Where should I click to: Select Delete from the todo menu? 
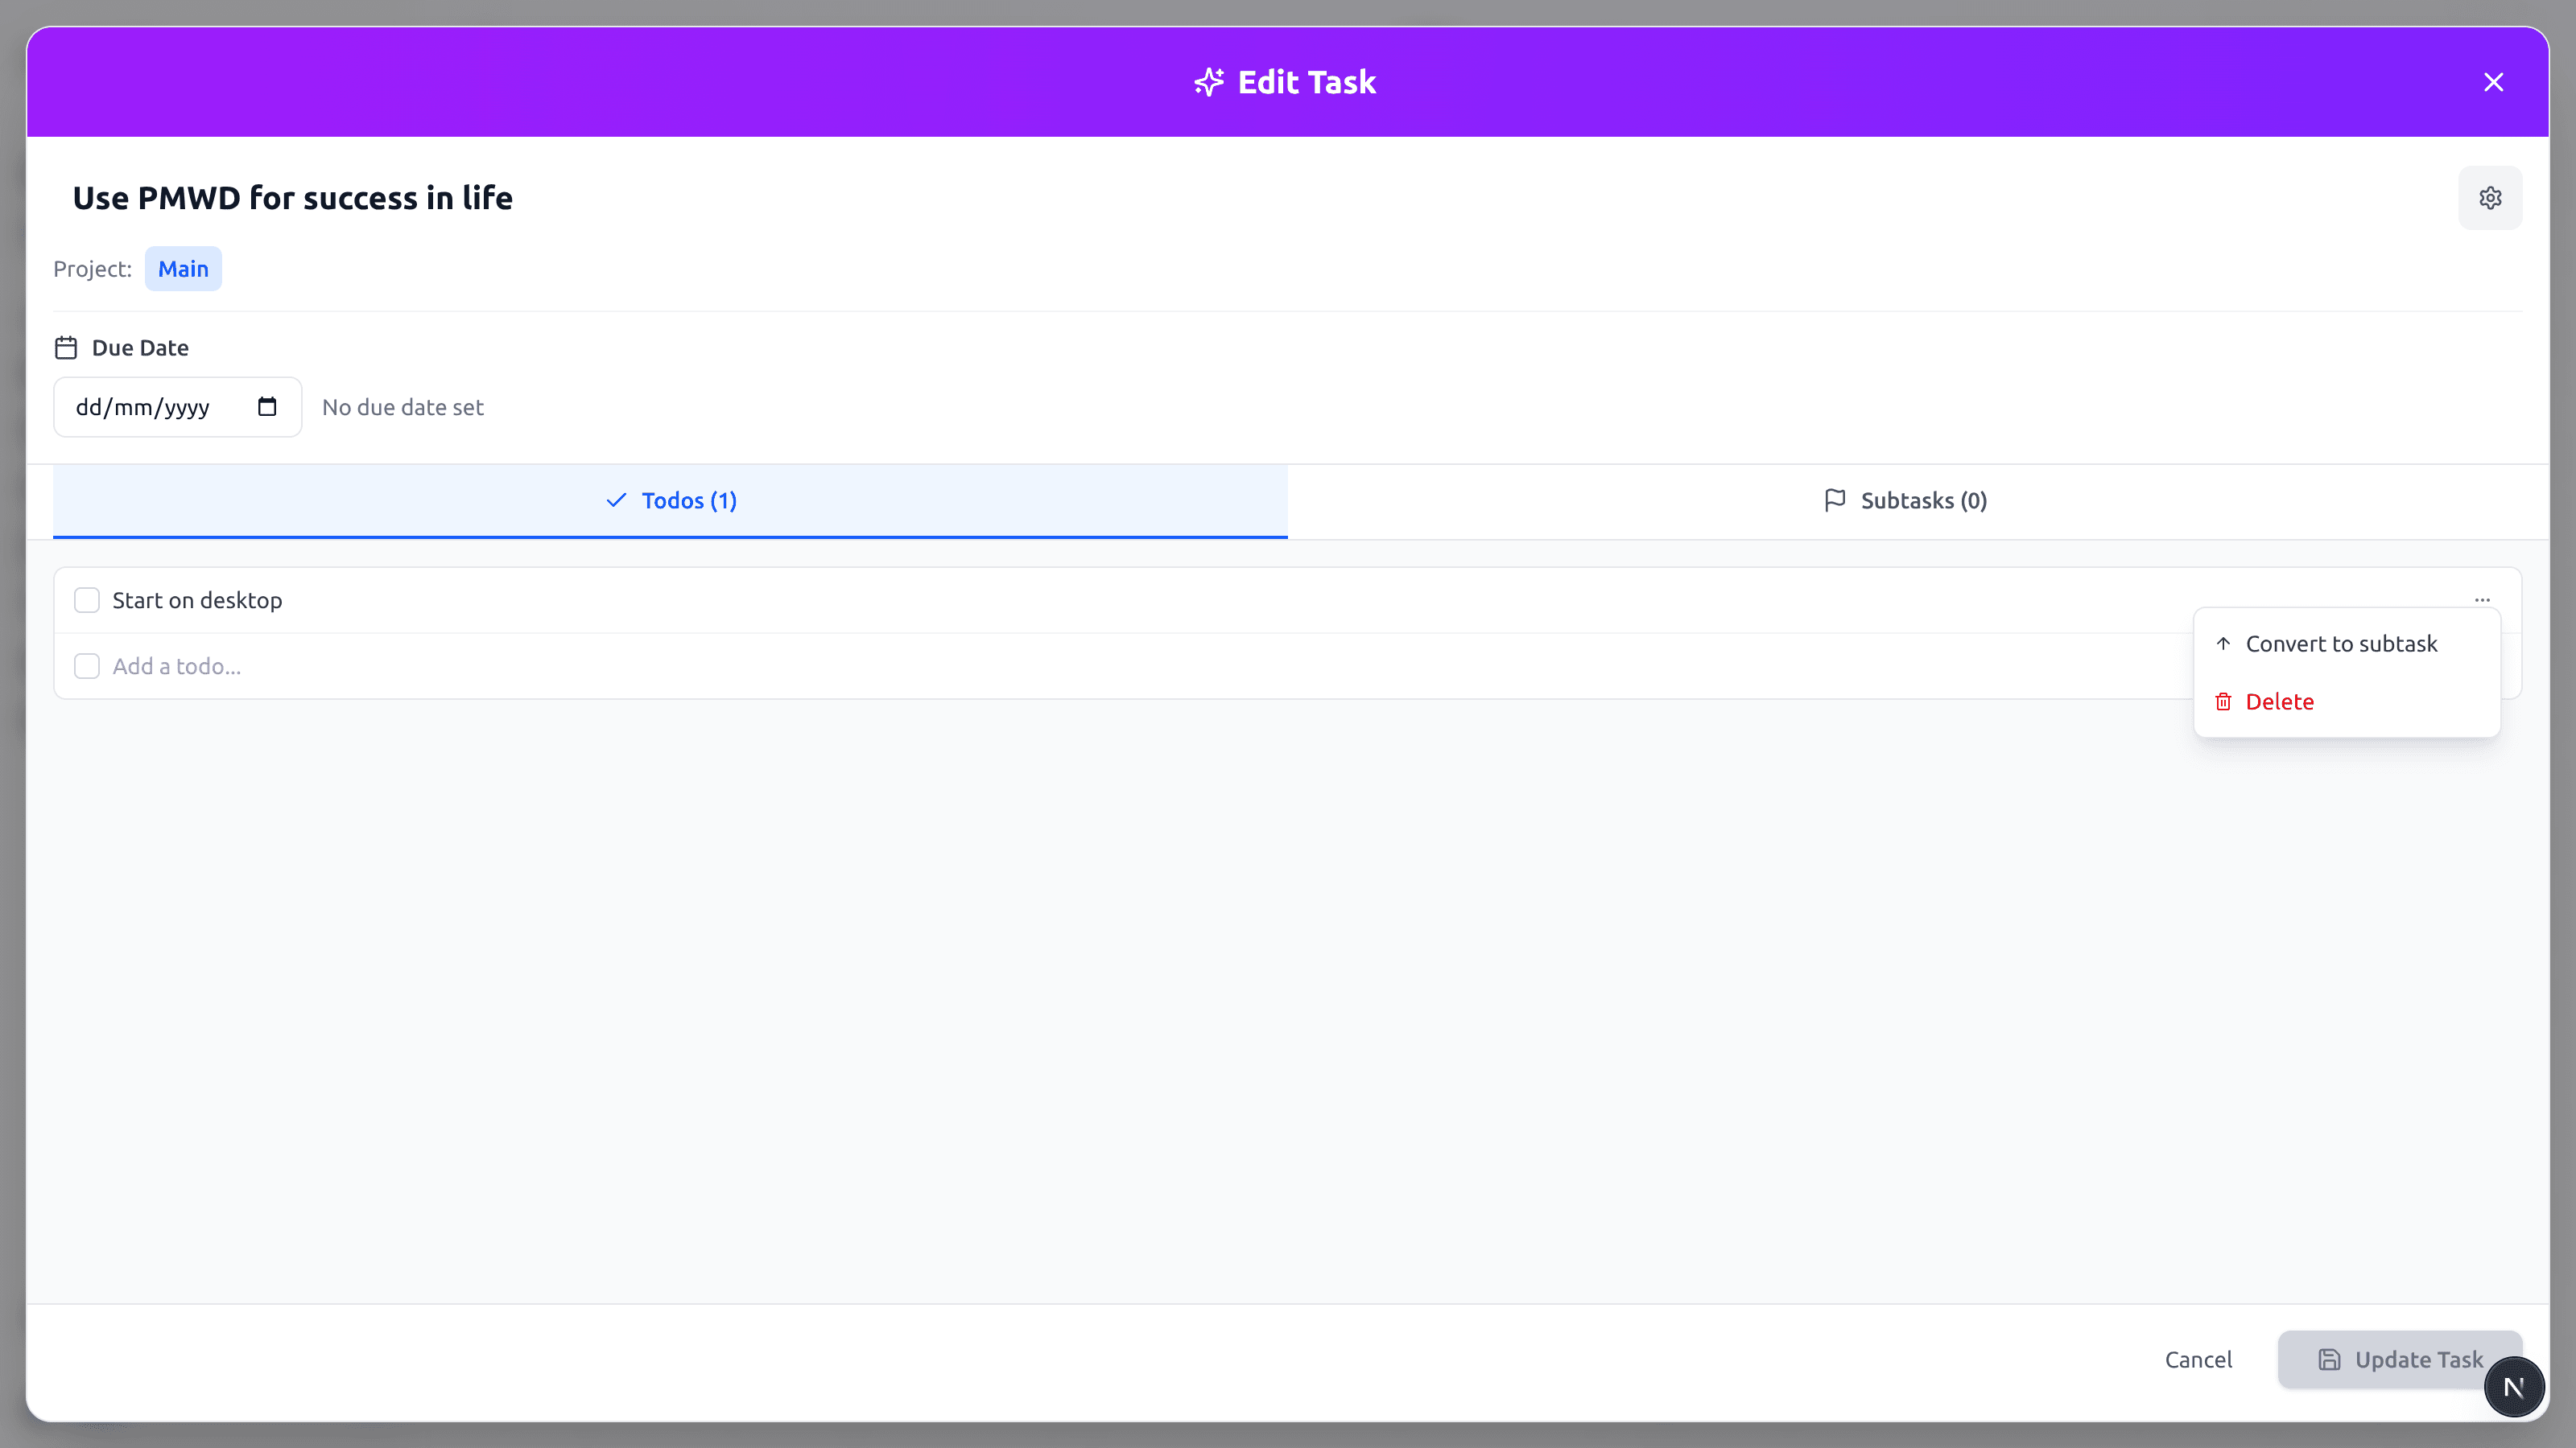tap(2279, 701)
